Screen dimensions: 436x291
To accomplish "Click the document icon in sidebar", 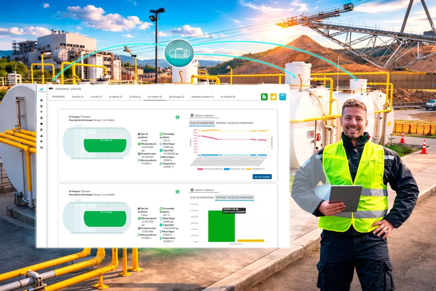I will (x=41, y=118).
